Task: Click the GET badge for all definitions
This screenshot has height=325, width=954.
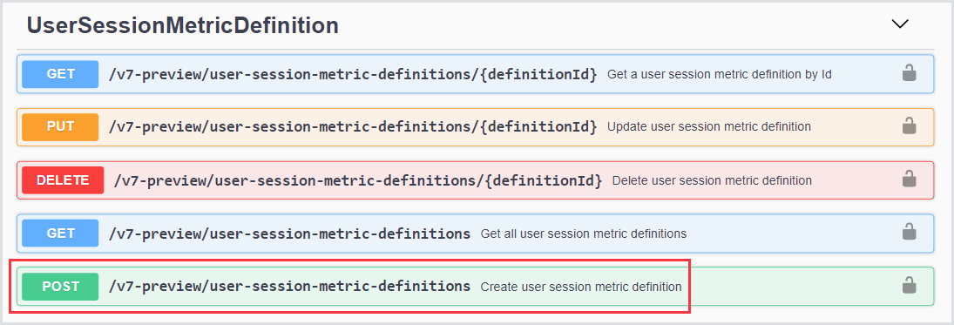Action: coord(60,234)
